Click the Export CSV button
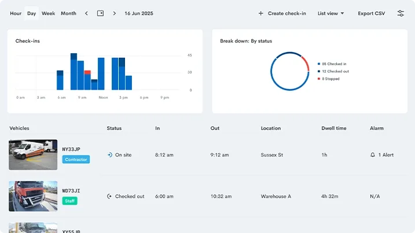 (x=372, y=13)
